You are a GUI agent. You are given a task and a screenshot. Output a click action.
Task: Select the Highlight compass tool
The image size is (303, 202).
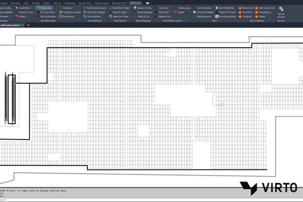click(x=70, y=12)
